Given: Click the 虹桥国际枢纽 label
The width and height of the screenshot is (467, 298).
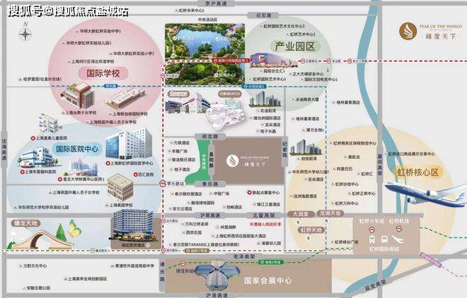Looking at the screenshot, I should (x=384, y=249).
